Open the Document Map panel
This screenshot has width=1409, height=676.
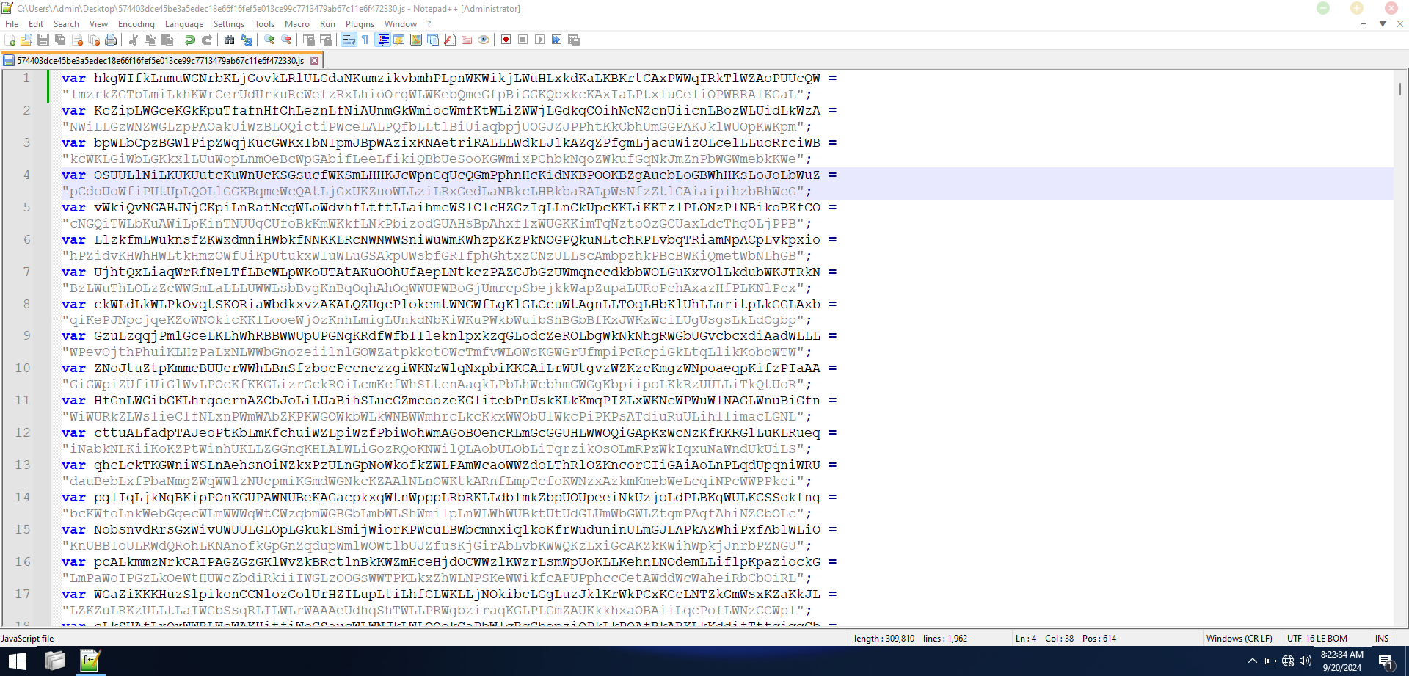pyautogui.click(x=416, y=40)
